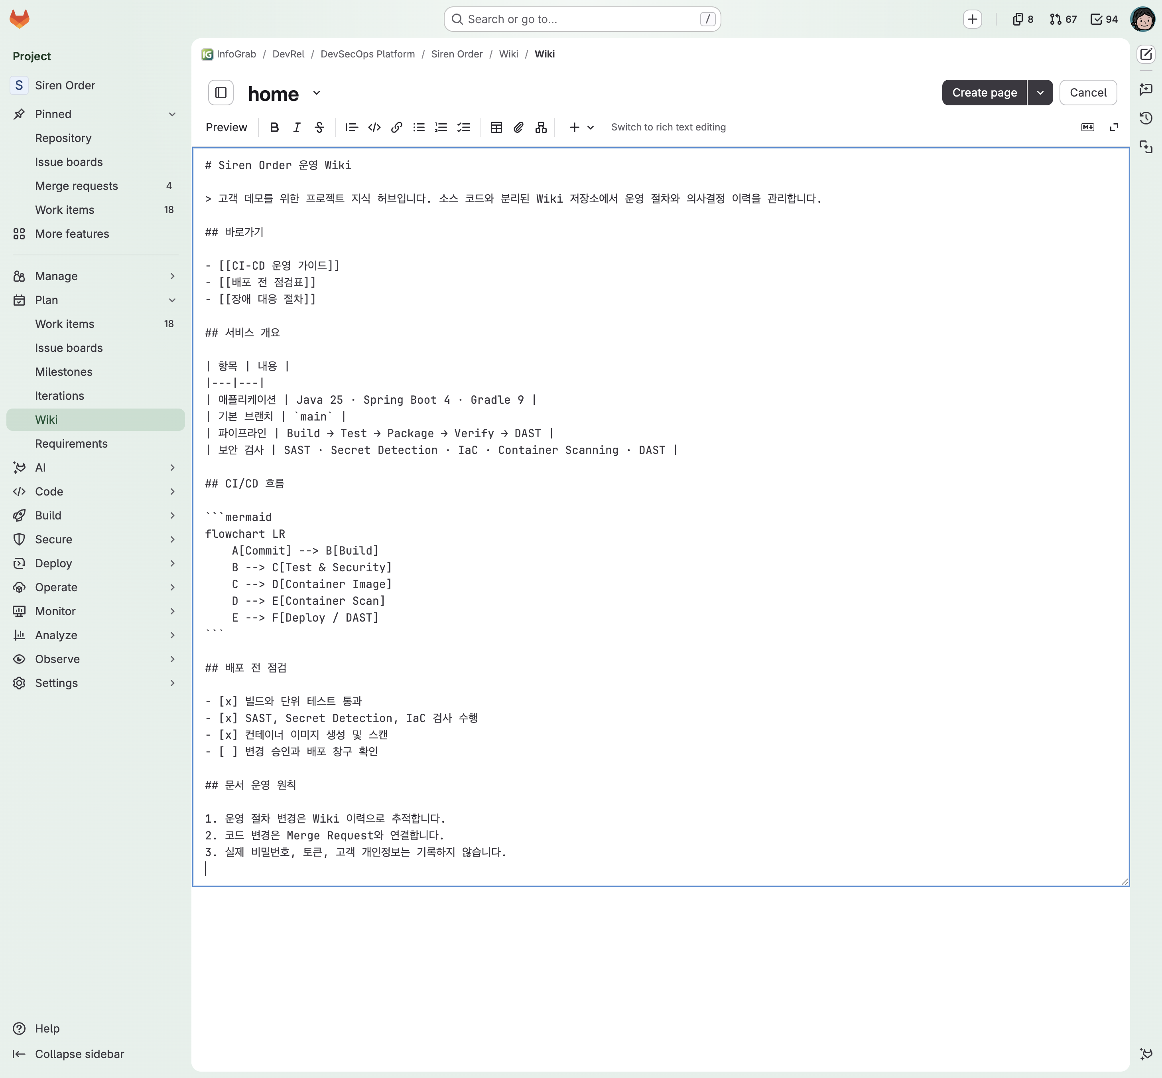Expand the AI section
Screen dimensions: 1162x1078
pos(96,468)
